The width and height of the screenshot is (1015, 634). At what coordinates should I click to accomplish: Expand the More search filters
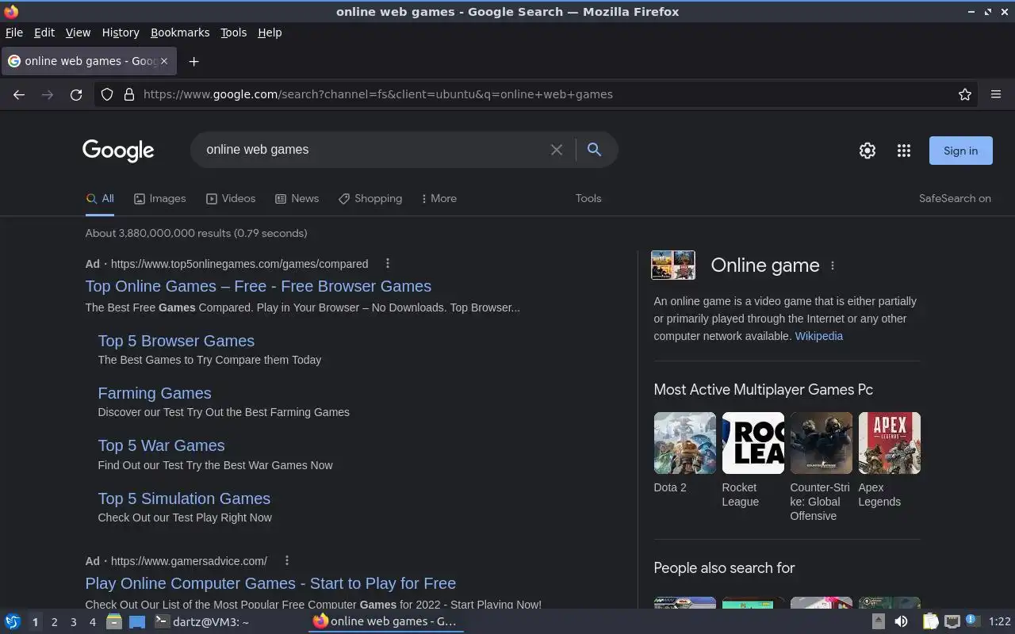[x=439, y=199]
